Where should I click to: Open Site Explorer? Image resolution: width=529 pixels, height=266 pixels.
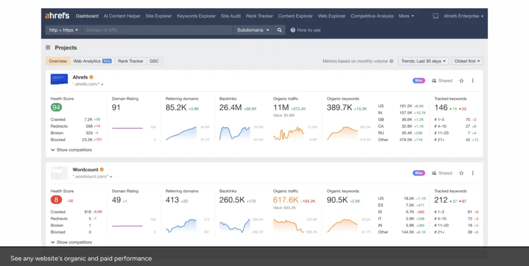pyautogui.click(x=159, y=16)
